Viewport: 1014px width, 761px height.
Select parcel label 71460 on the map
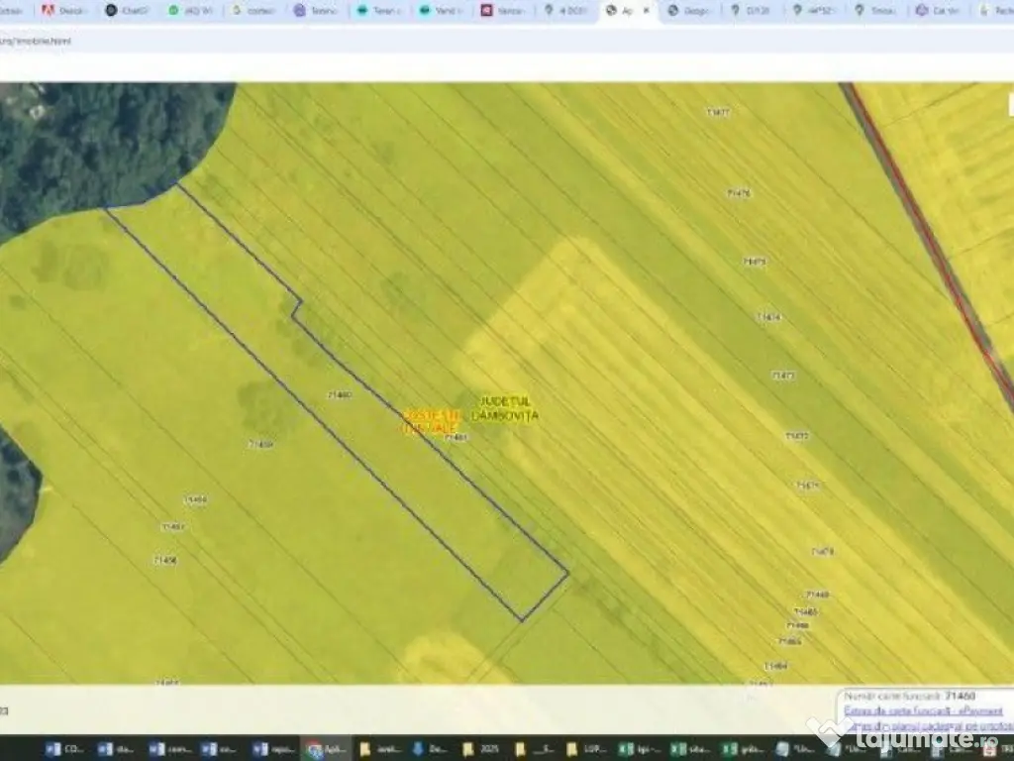coord(339,394)
